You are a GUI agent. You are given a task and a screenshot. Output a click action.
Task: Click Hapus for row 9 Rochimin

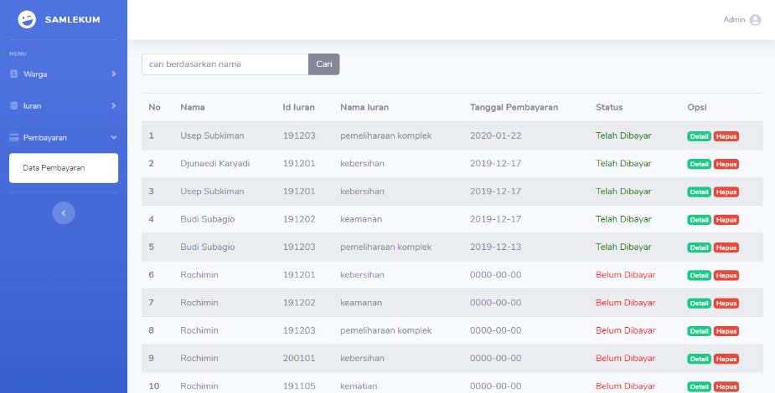tap(726, 359)
